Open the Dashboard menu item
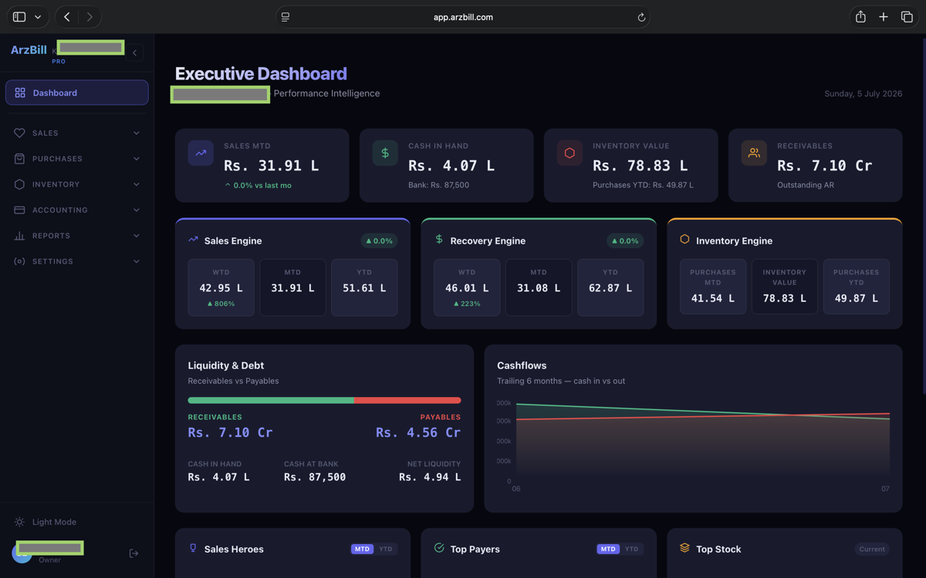This screenshot has width=926, height=578. pos(77,92)
